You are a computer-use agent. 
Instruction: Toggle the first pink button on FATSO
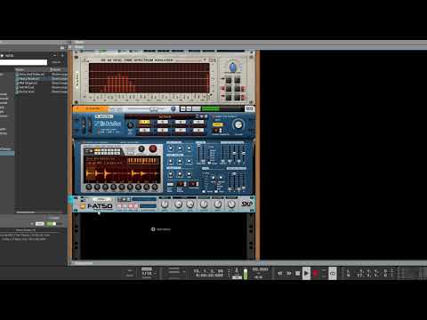coord(119,206)
